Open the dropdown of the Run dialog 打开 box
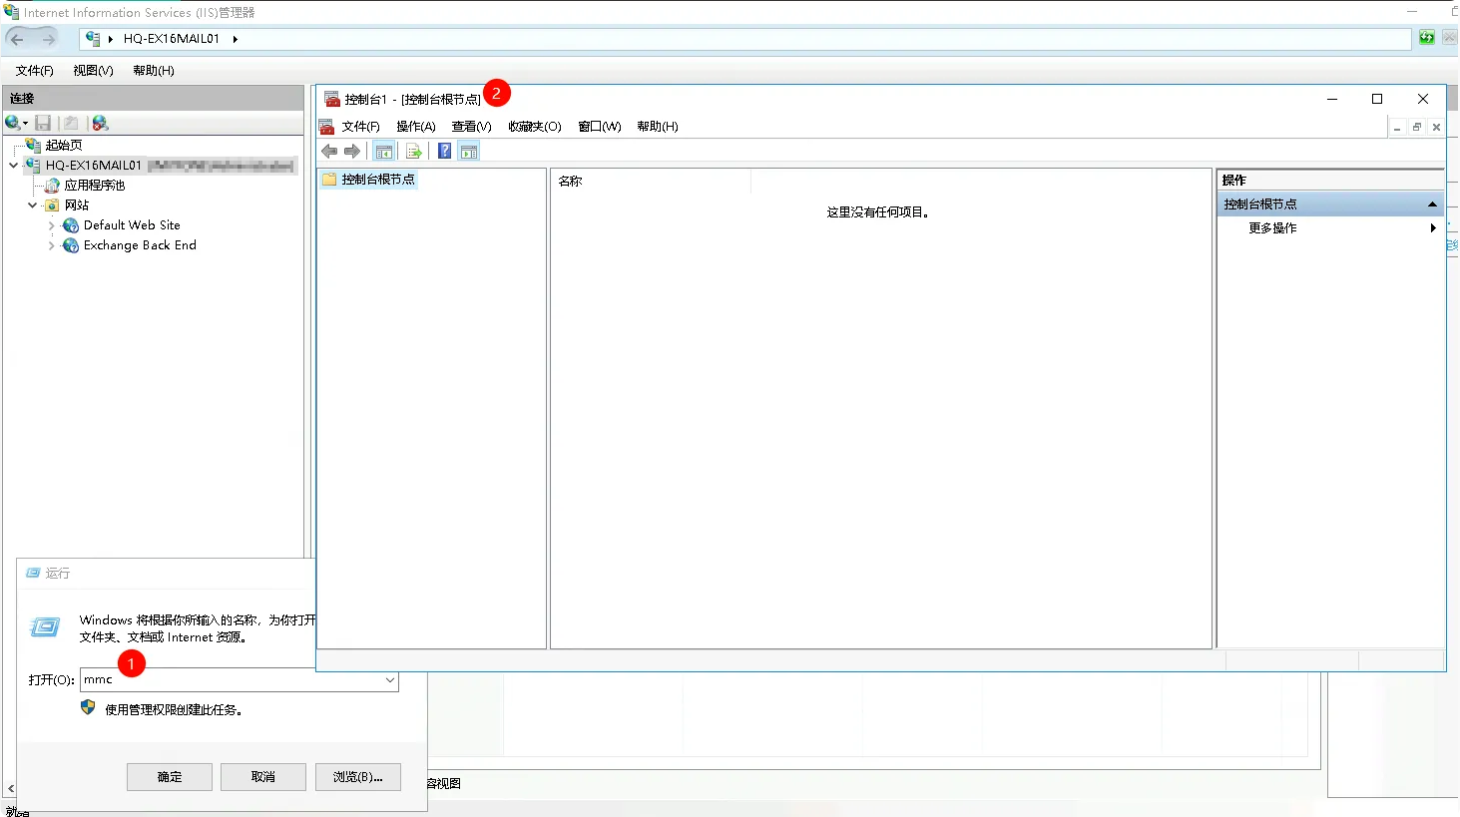 coord(389,680)
